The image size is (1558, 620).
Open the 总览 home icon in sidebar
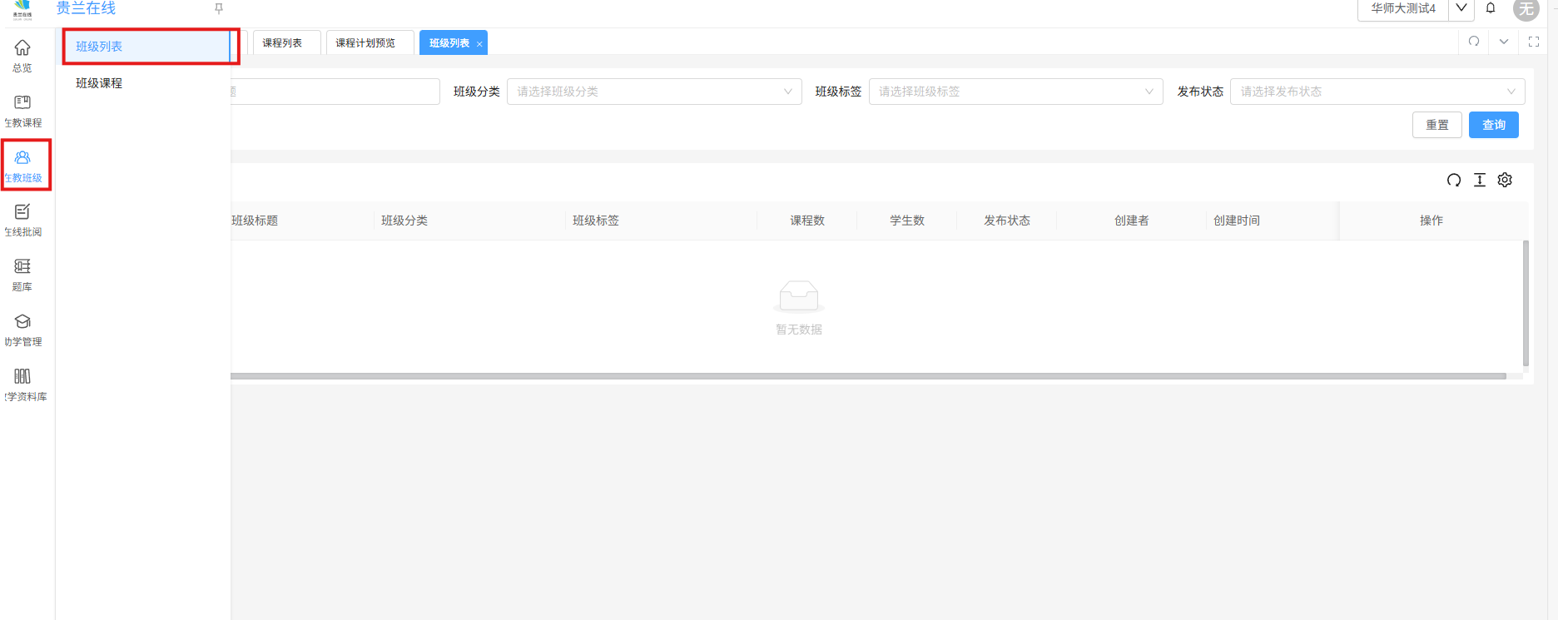click(22, 55)
